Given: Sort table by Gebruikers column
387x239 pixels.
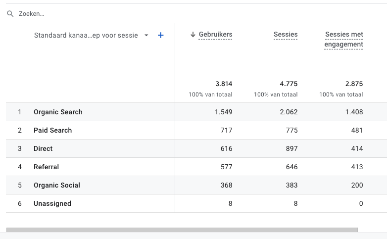Looking at the screenshot, I should point(215,35).
